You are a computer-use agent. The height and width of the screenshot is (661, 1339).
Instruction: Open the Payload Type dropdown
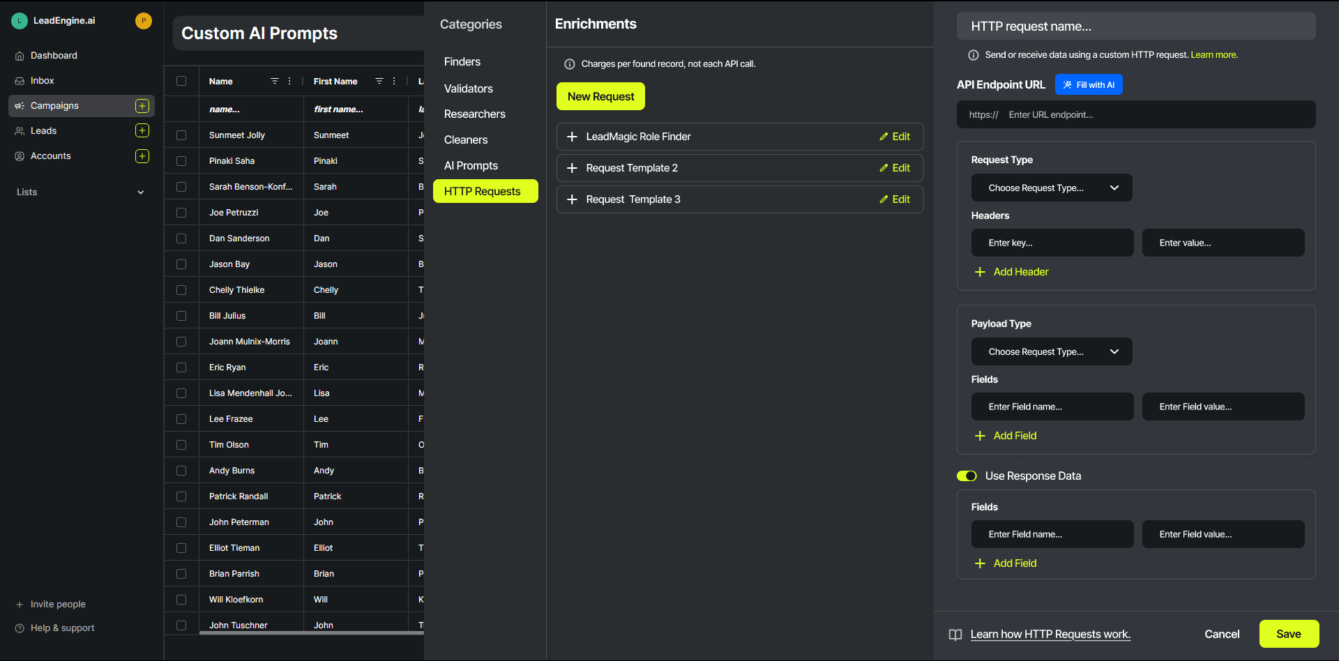tap(1052, 352)
